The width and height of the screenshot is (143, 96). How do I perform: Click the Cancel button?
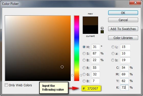pyautogui.click(x=123, y=20)
